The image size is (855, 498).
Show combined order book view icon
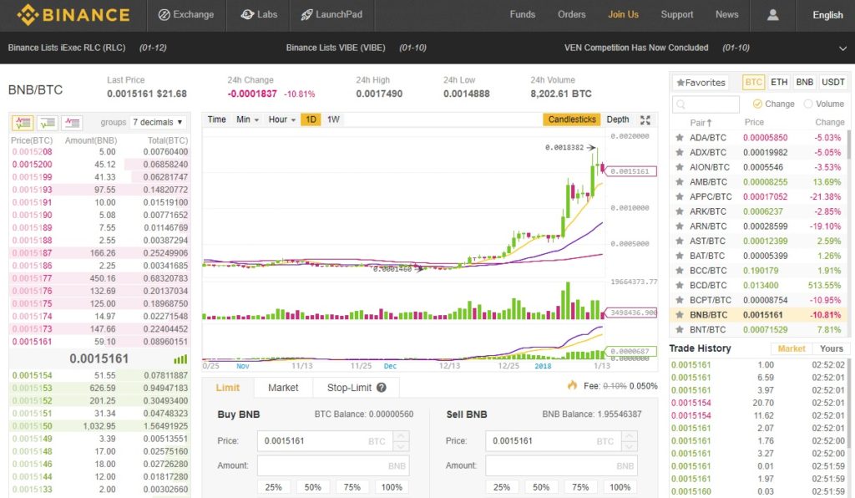23,122
